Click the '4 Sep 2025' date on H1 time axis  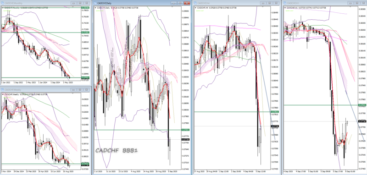pos(289,171)
